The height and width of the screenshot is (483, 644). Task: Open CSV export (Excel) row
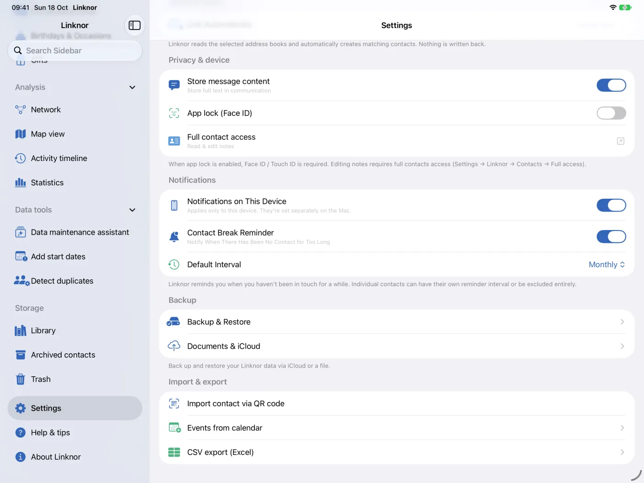coord(397,452)
